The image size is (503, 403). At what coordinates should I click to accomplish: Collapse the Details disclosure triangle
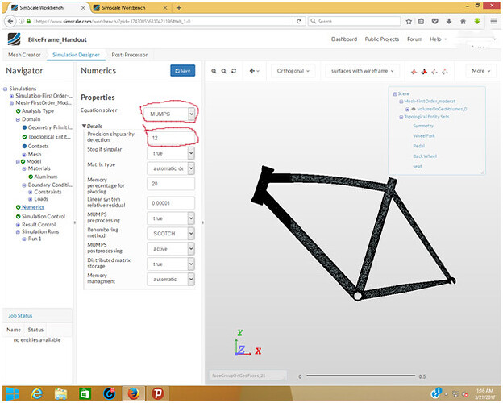coord(84,126)
